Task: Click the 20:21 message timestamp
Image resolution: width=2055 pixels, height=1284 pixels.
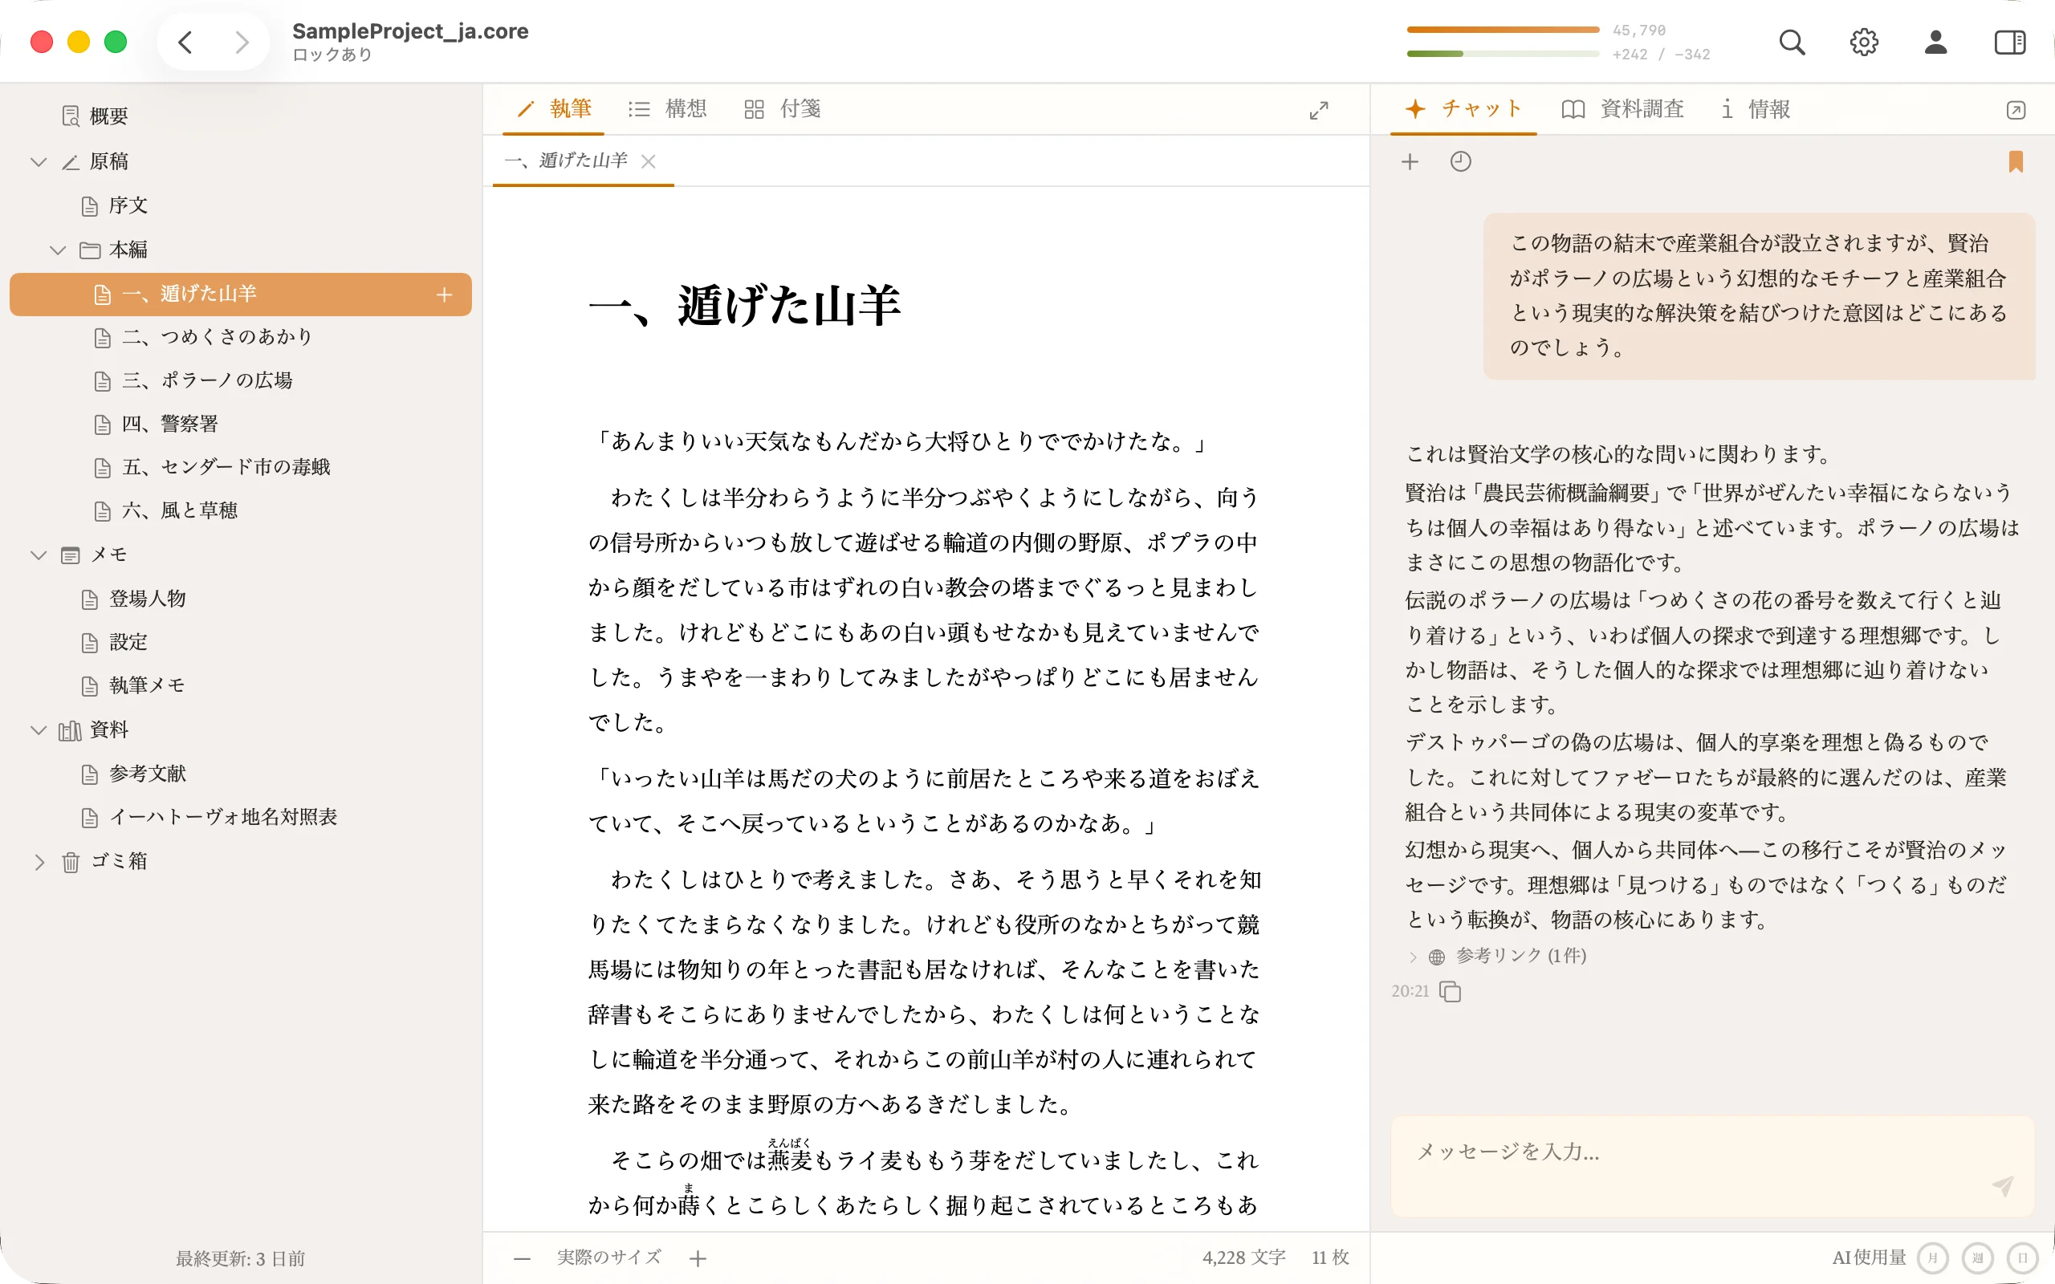Action: 1410,991
